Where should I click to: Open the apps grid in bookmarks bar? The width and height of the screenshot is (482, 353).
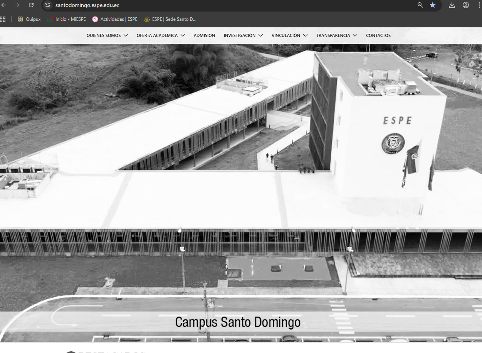(x=3, y=19)
